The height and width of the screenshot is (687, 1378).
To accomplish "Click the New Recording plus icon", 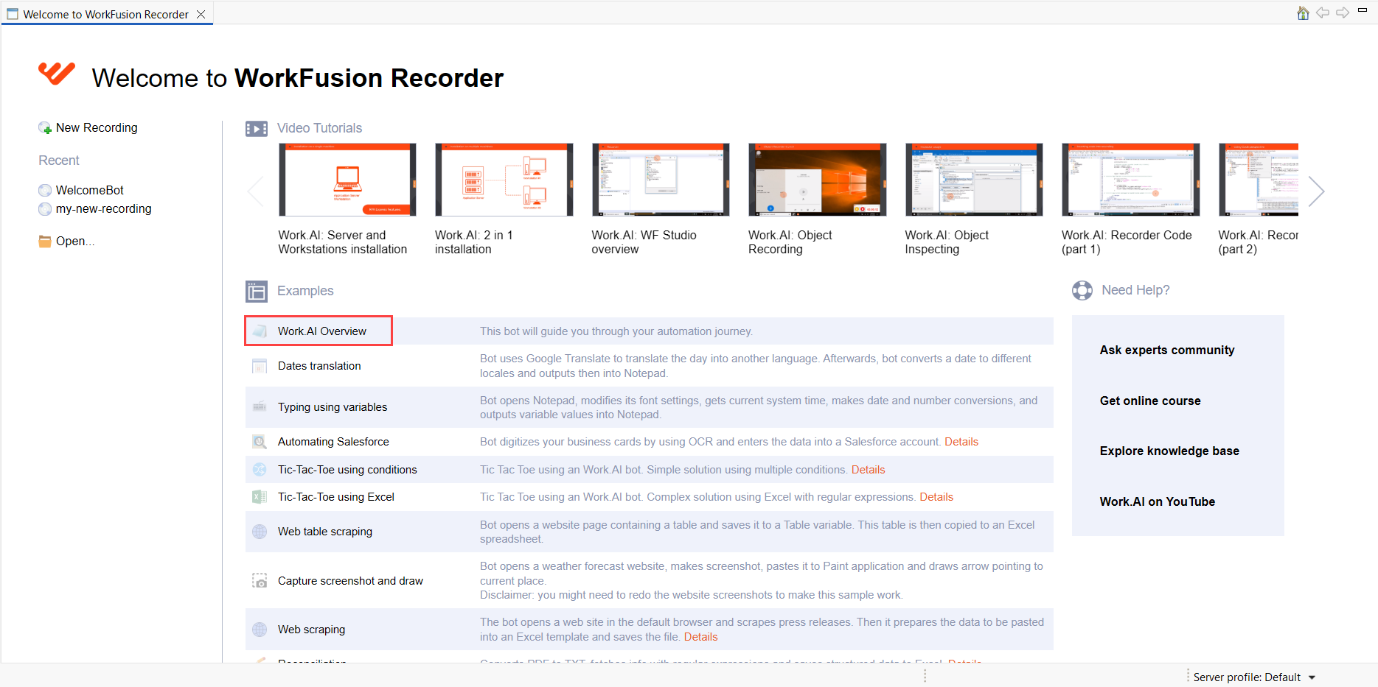I will tap(45, 128).
